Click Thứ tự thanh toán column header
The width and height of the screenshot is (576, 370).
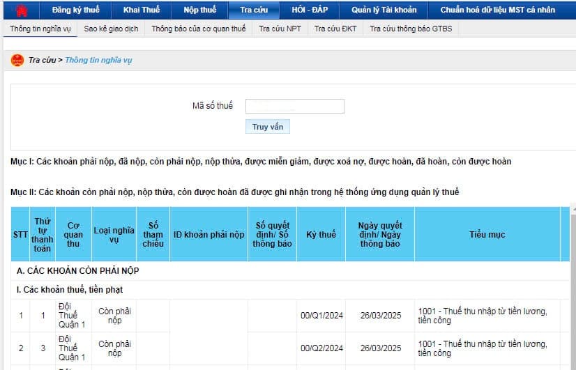43,235
